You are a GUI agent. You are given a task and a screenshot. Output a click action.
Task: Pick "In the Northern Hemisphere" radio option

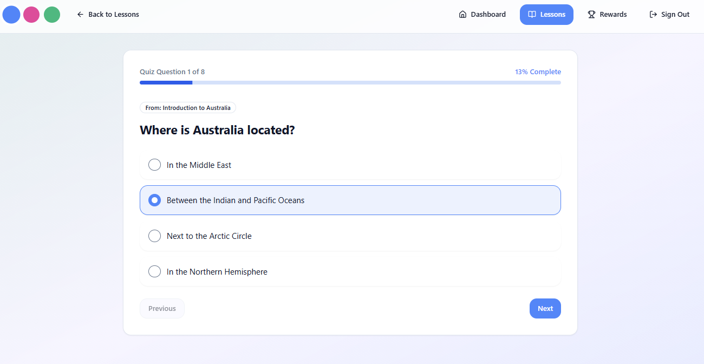tap(154, 271)
